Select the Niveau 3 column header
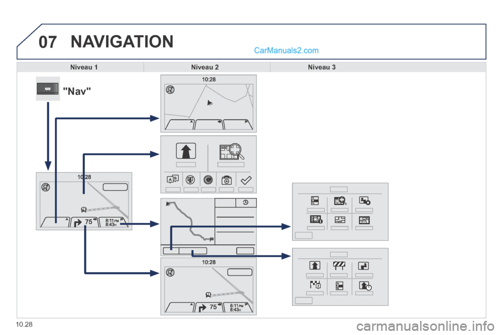Screen dimensions: 503x335 pyautogui.click(x=322, y=67)
